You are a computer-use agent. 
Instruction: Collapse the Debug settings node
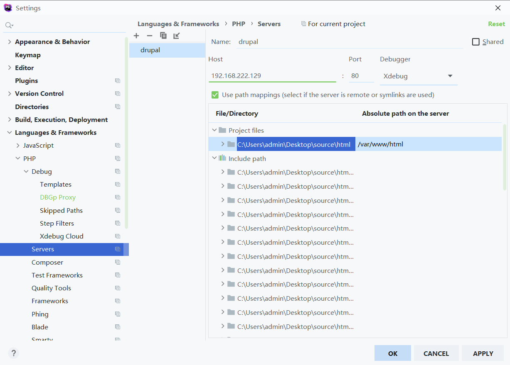tap(26, 171)
